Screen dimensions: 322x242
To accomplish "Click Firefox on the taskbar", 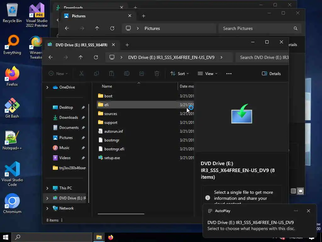I will point(111,238).
